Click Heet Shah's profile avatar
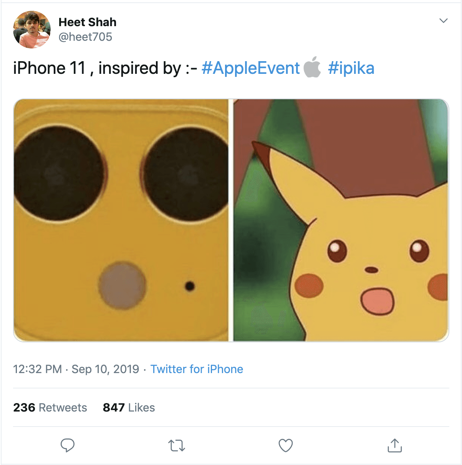This screenshot has height=465, width=462. pos(32,30)
